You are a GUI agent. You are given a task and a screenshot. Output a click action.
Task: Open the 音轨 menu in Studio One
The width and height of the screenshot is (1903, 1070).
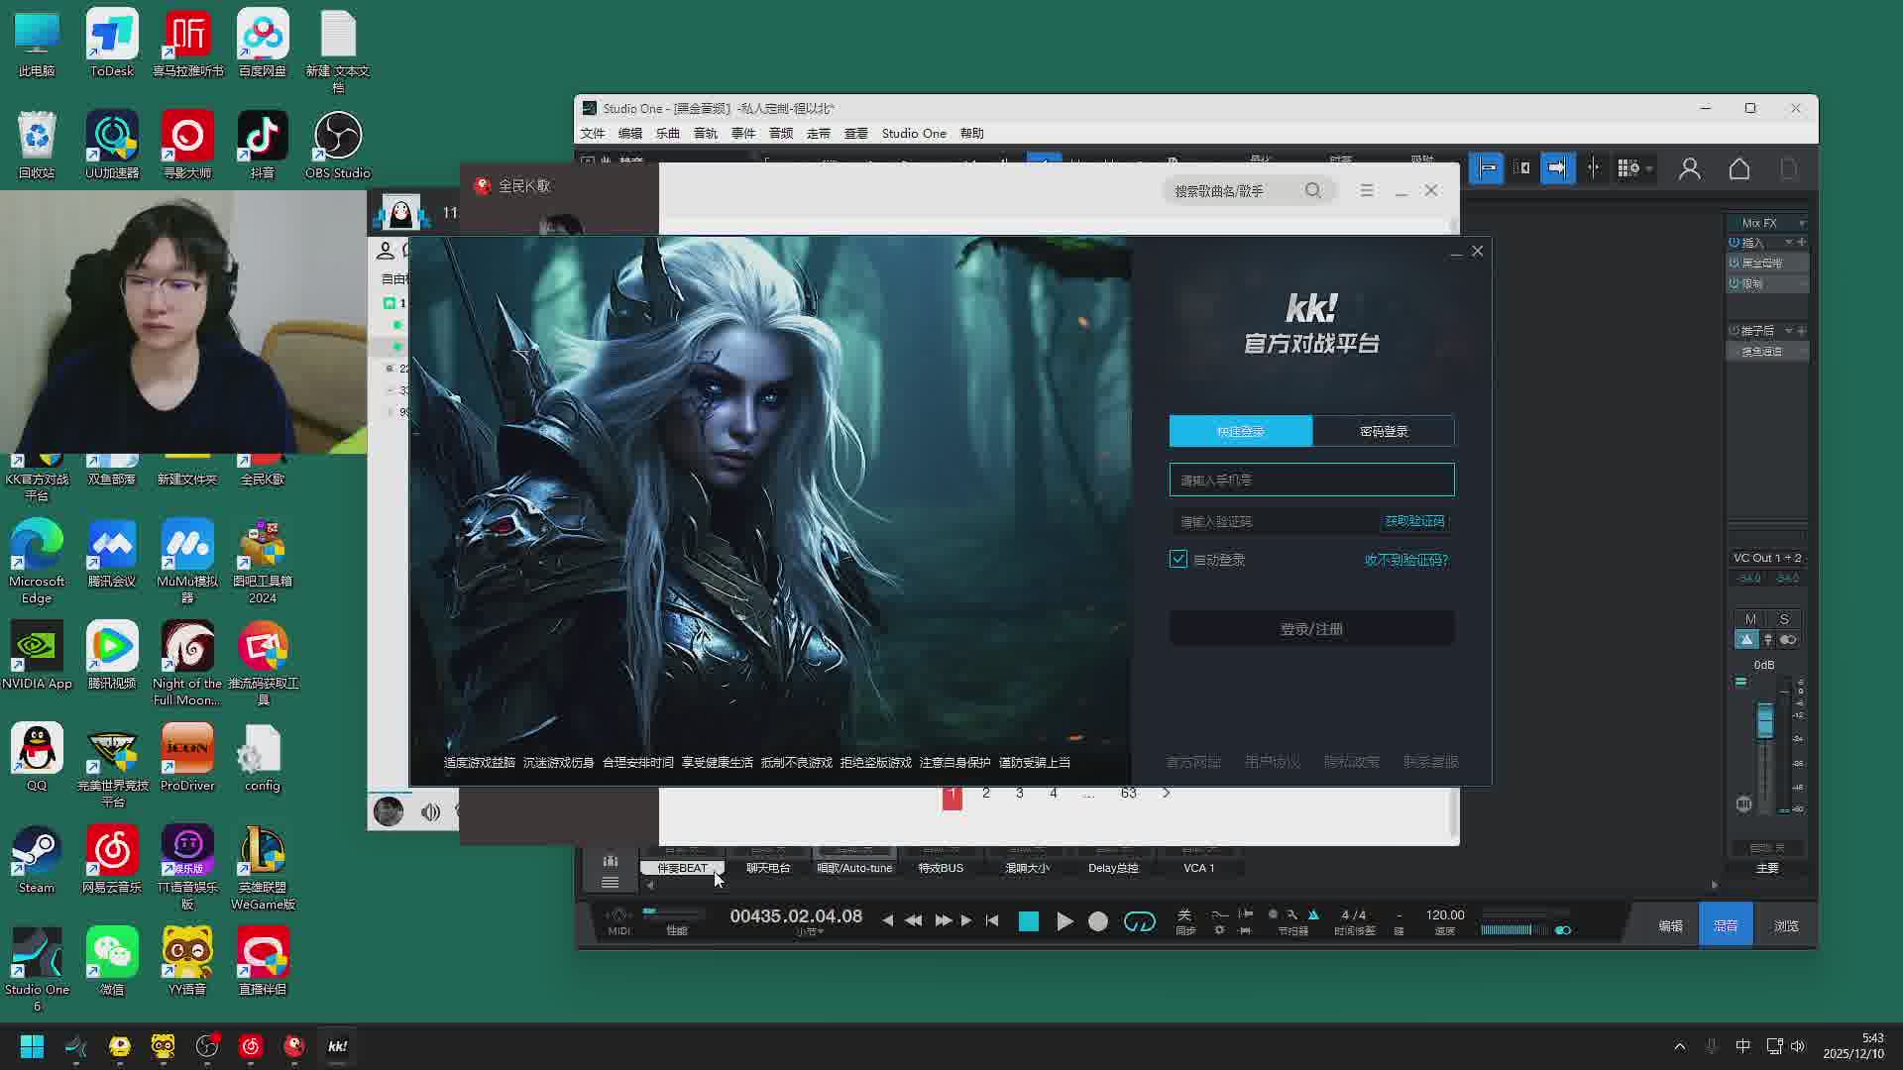tap(705, 134)
